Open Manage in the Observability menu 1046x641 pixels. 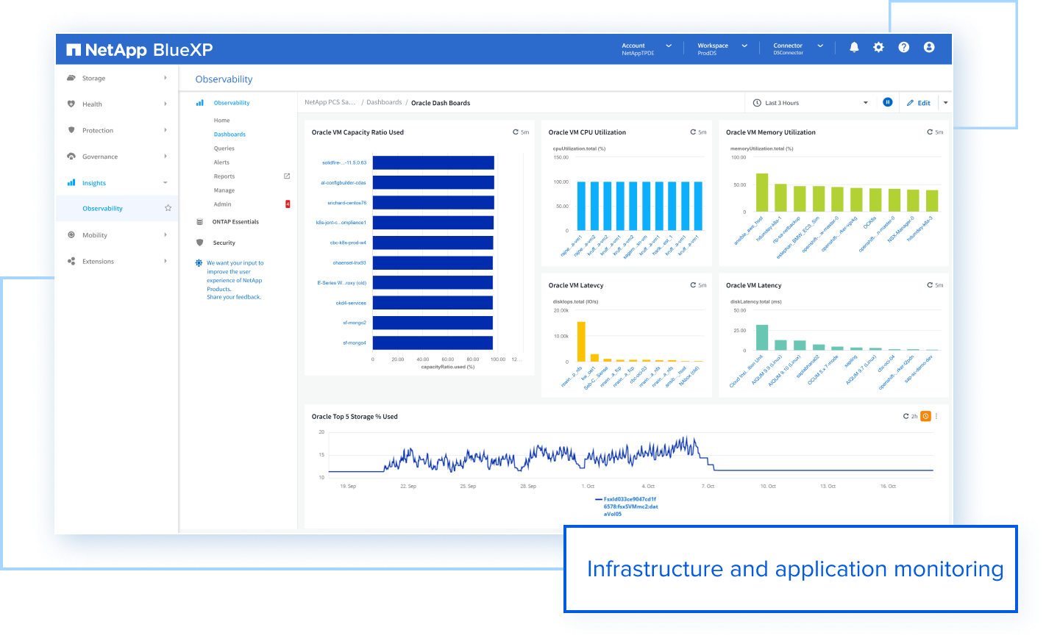click(224, 190)
